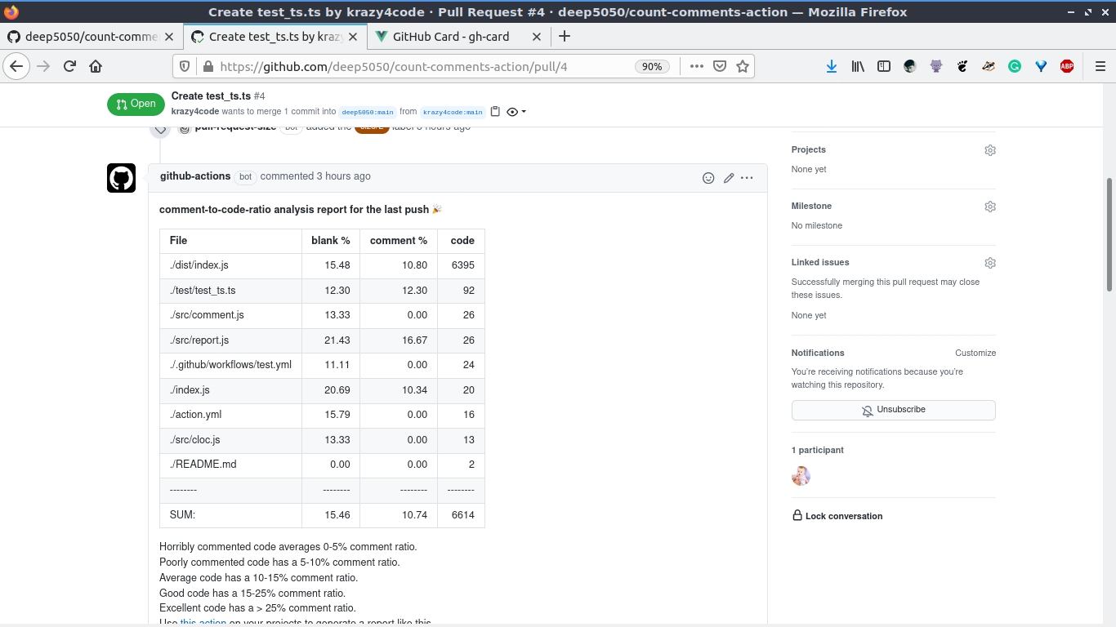Click the page vertical scrollbar thumb

1109,233
